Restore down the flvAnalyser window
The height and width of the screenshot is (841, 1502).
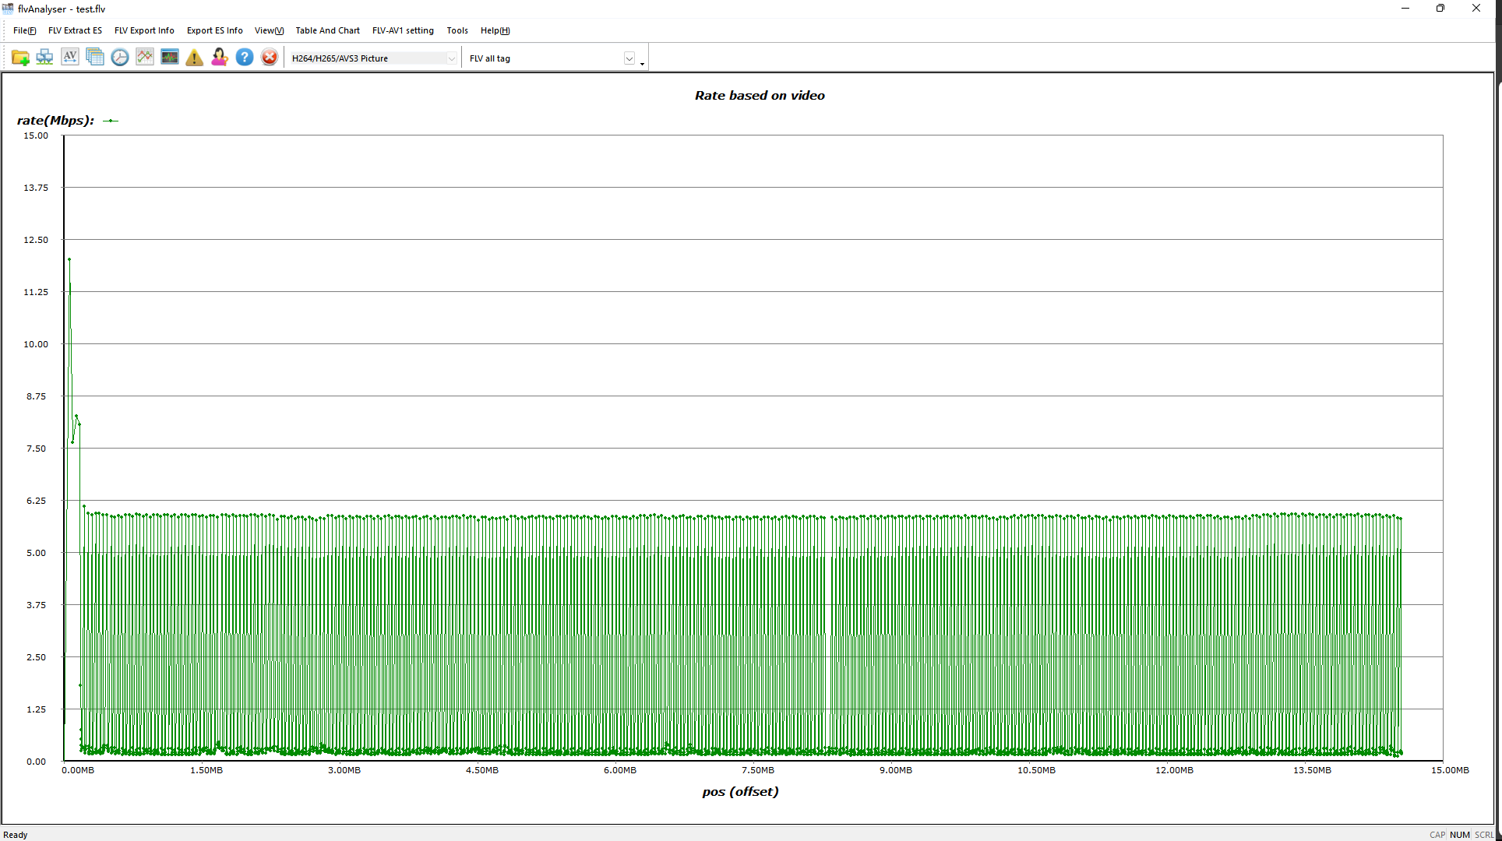(1440, 9)
